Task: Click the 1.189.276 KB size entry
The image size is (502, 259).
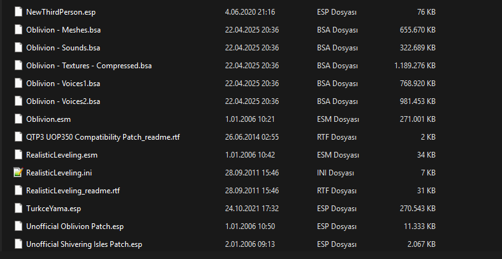Action: [x=415, y=66]
